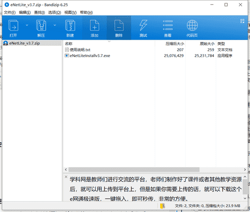
Task: Open the Help (帮助) menu
Action: (x=86, y=12)
